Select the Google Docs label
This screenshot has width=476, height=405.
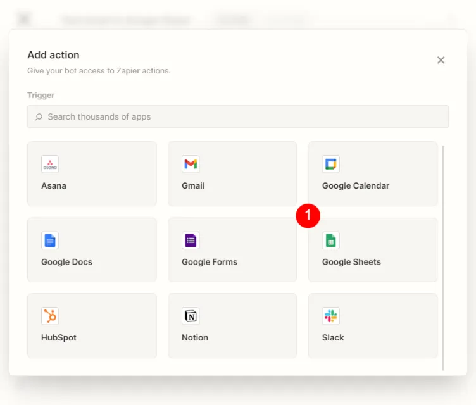coord(67,262)
